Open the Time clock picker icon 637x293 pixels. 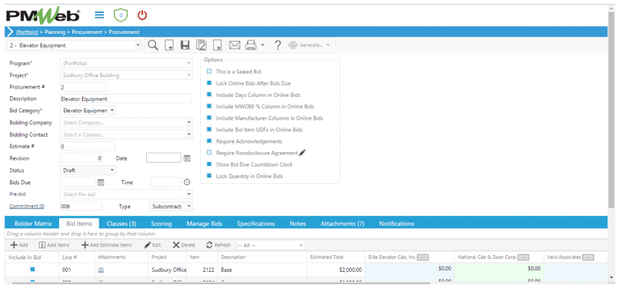point(187,183)
